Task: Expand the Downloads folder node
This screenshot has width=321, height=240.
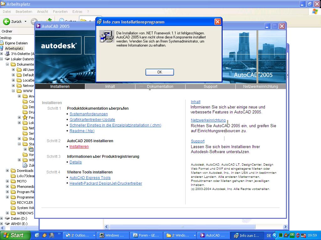Action: tap(8, 170)
